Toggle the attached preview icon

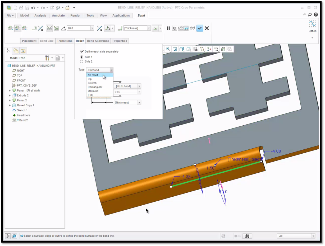[186, 28]
